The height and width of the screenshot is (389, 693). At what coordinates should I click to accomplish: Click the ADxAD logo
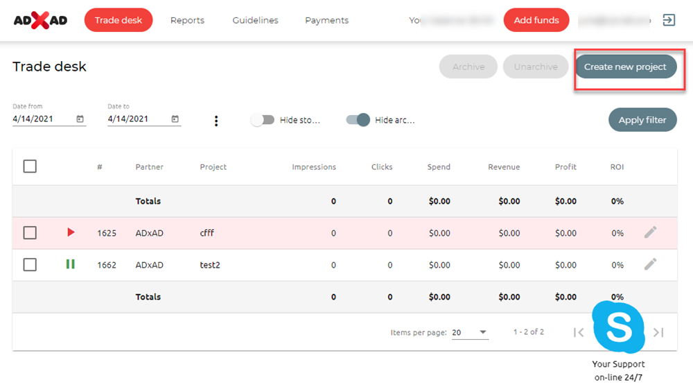(40, 20)
